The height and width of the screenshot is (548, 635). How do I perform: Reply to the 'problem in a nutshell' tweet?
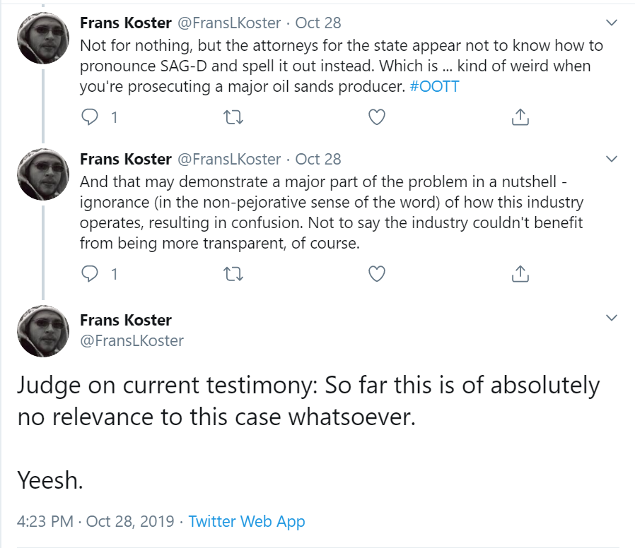click(x=91, y=273)
